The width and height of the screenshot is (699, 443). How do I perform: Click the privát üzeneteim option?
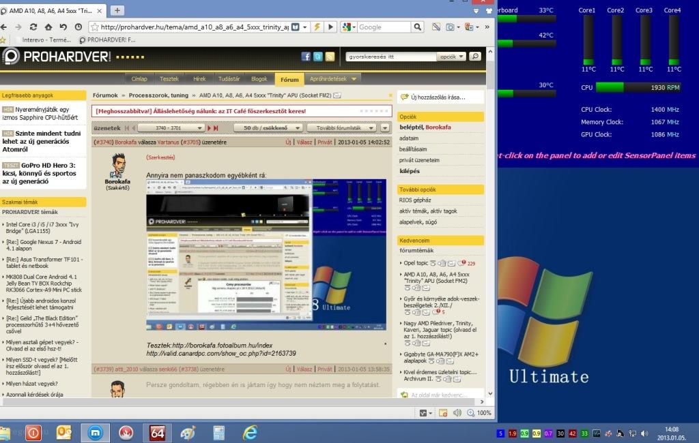click(419, 160)
